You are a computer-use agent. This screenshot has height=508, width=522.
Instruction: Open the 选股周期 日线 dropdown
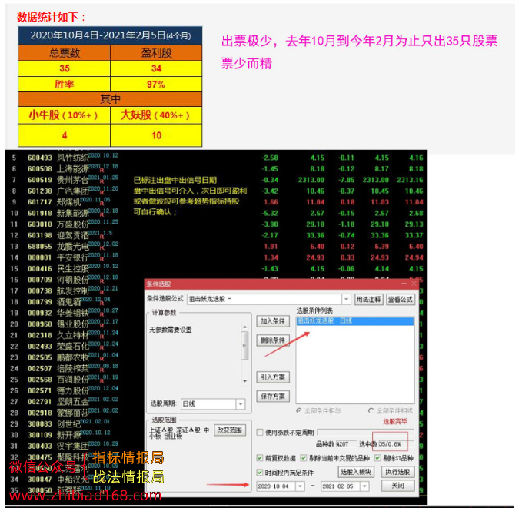(241, 403)
